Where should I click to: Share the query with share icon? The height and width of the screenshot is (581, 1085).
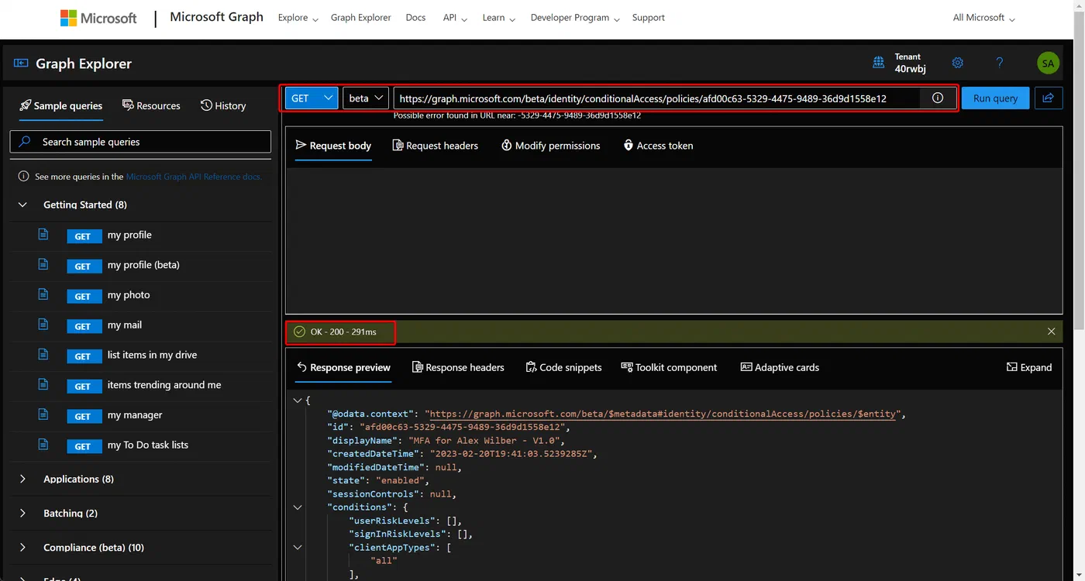(x=1049, y=98)
